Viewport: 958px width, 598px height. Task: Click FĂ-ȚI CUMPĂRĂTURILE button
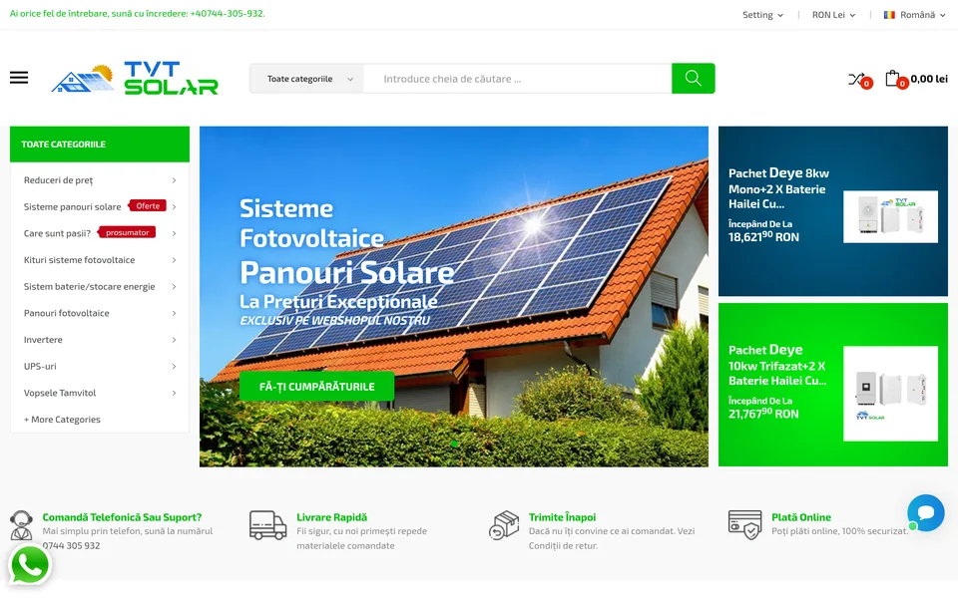(316, 387)
